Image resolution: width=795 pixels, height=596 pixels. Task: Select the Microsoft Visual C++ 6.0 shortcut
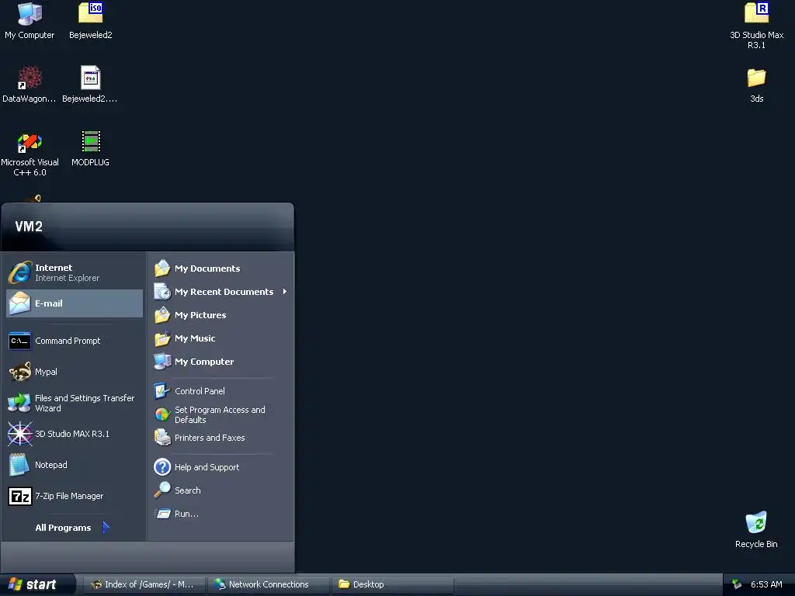coord(30,154)
